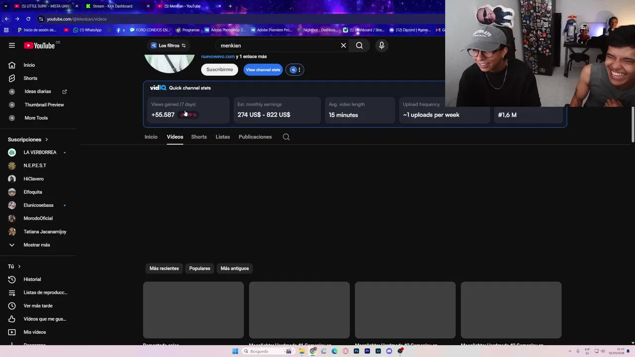This screenshot has height=357, width=635.
Task: Open File Explorer from the taskbar
Action: (302, 351)
